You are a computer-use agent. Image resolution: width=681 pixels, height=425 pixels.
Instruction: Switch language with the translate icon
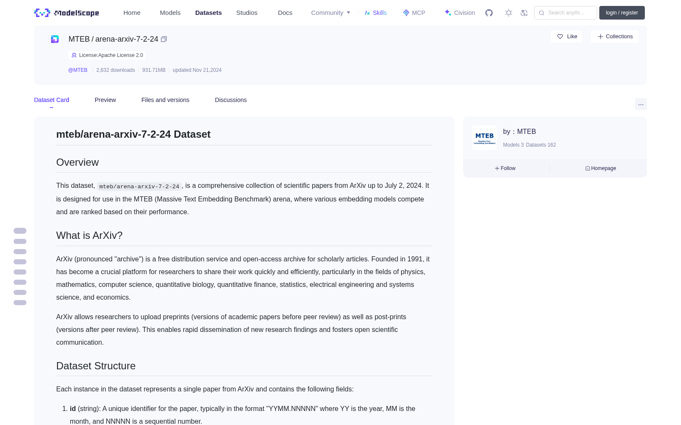click(524, 13)
